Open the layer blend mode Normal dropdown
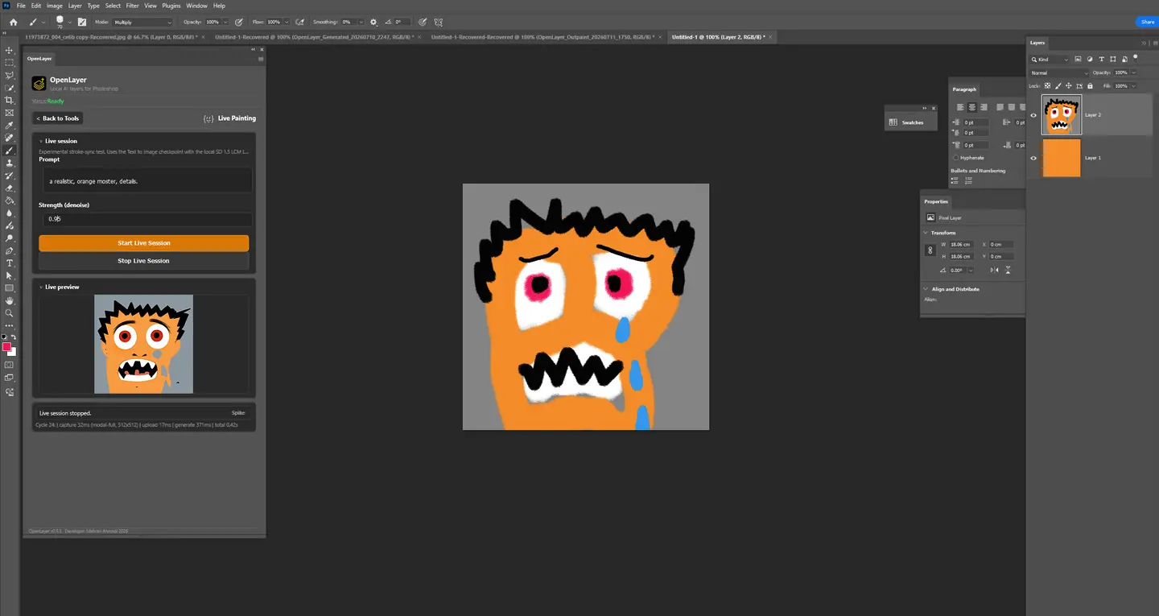Image resolution: width=1159 pixels, height=616 pixels. click(1059, 72)
